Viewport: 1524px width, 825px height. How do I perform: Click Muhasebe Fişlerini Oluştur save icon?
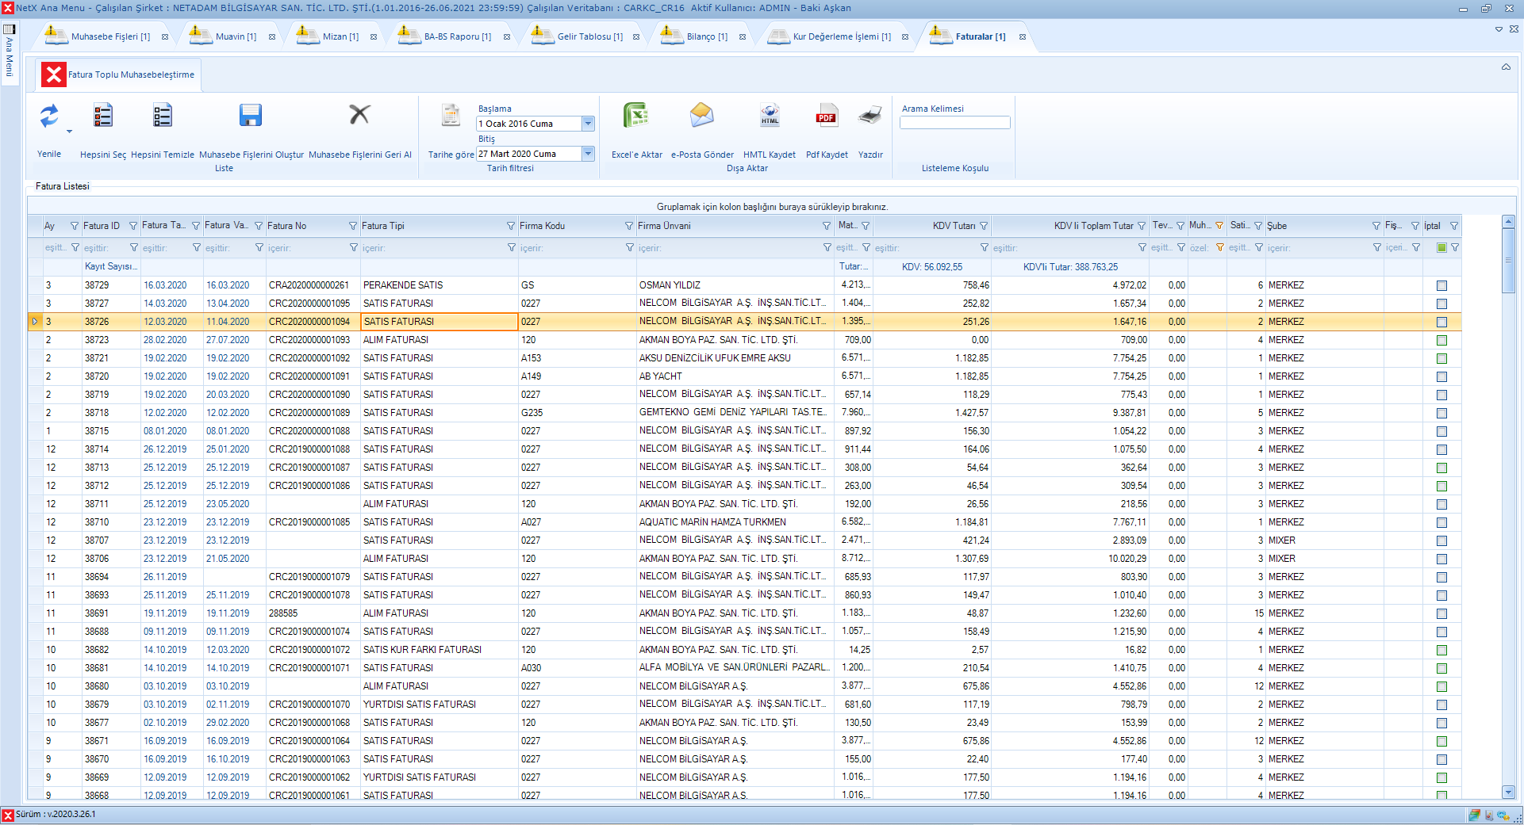251,116
